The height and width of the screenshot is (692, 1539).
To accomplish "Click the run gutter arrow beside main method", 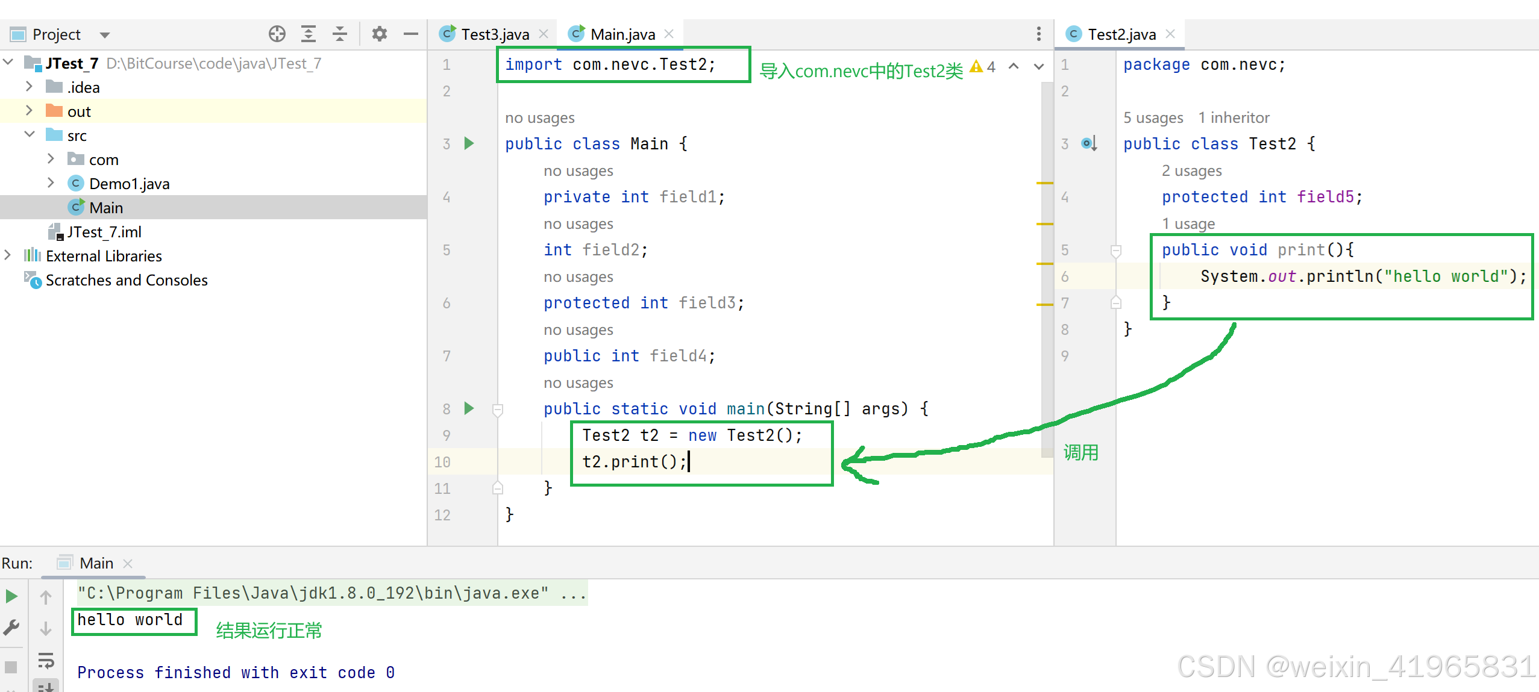I will 469,408.
